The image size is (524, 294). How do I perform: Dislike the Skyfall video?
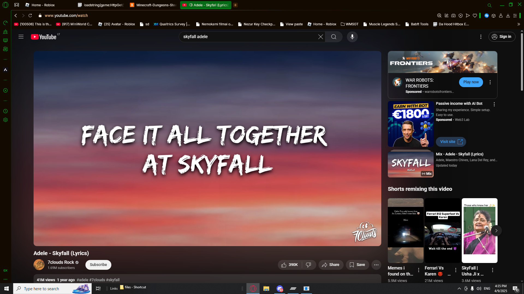click(309, 265)
